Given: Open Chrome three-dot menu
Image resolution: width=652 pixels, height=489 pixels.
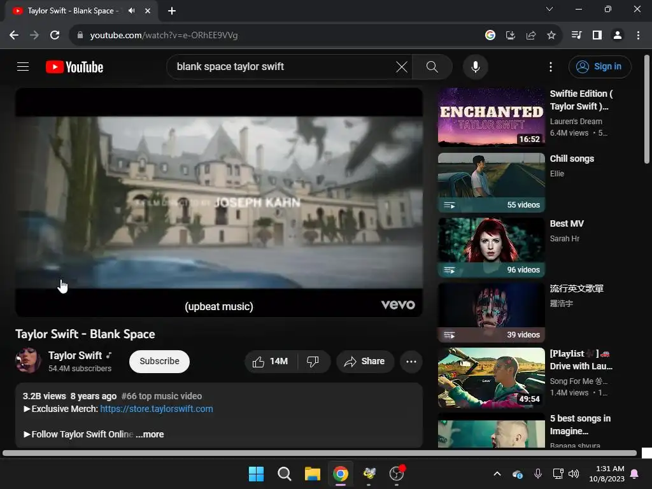Looking at the screenshot, I should (x=638, y=36).
